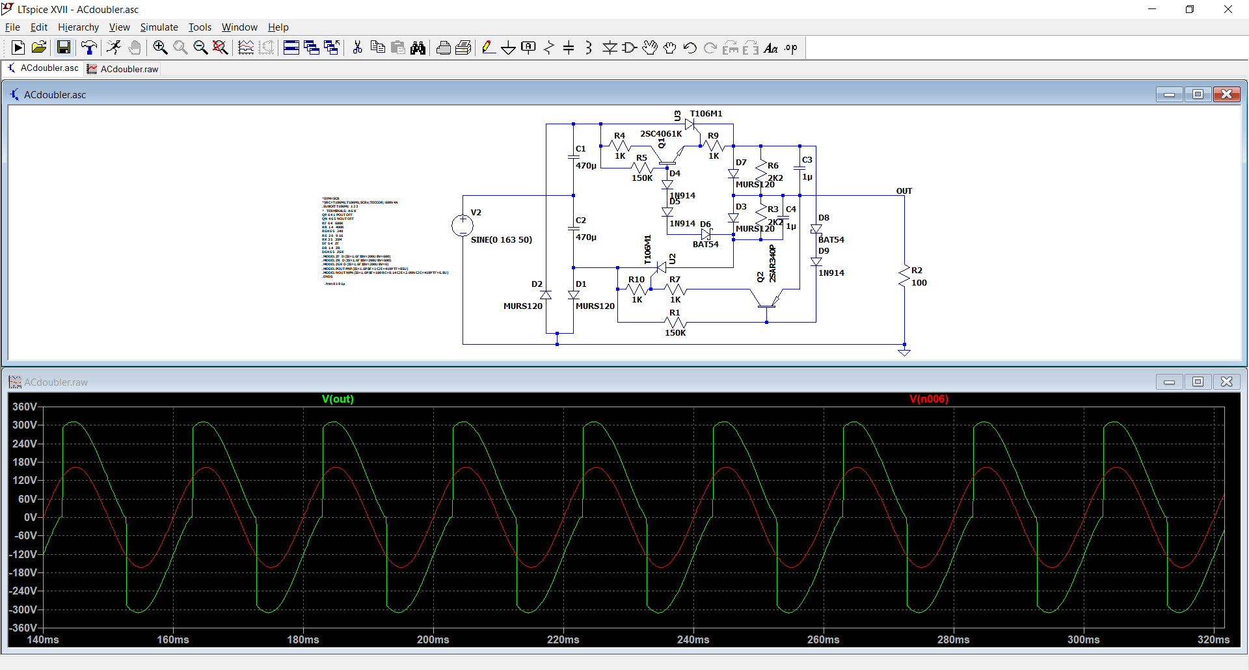The image size is (1249, 670).
Task: Click the Zoom Out magnifier icon
Action: (x=200, y=47)
